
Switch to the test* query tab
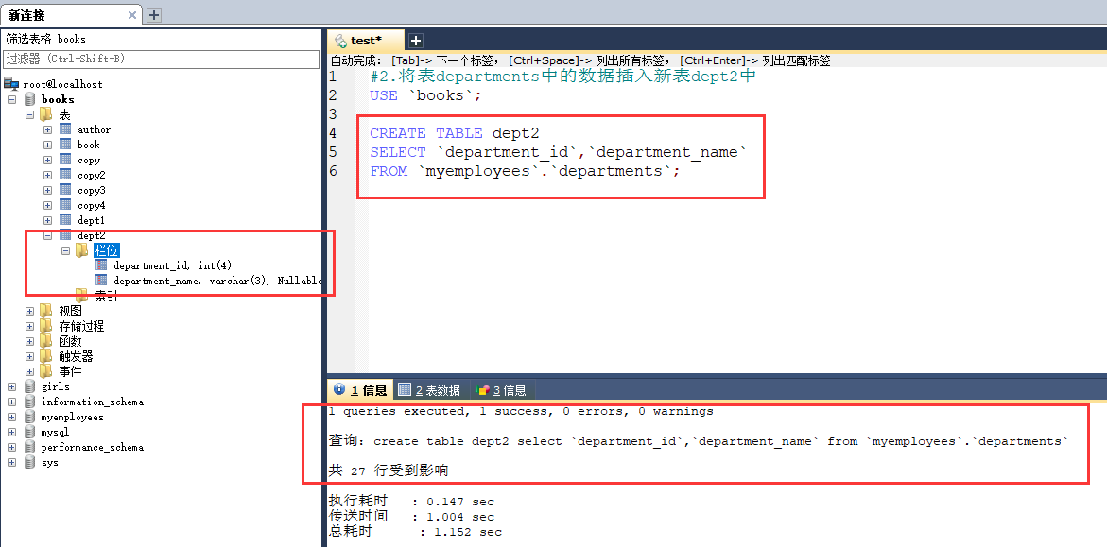point(366,41)
